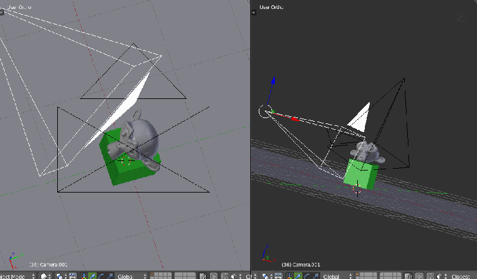Open pivot point menu in right viewport
The image size is (477, 279).
click(267, 276)
